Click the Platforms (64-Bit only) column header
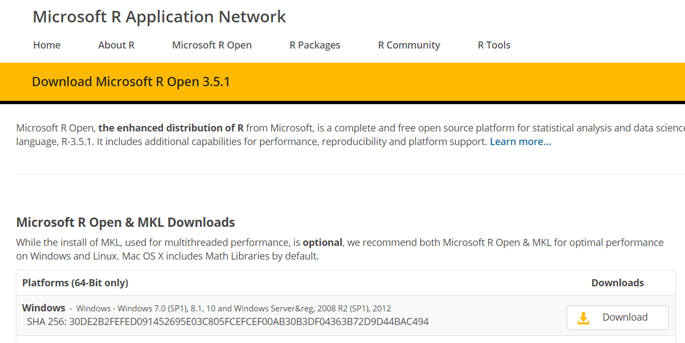Viewport: 685px width, 343px height. [x=75, y=283]
